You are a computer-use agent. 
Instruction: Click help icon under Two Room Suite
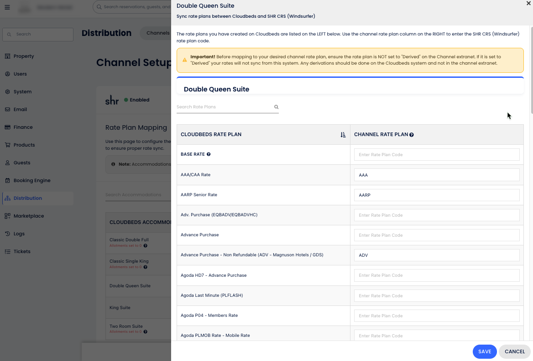[x=146, y=332]
